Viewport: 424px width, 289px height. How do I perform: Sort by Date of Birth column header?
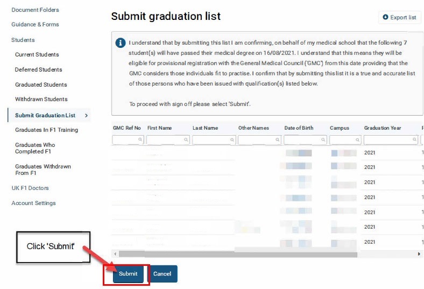[299, 128]
